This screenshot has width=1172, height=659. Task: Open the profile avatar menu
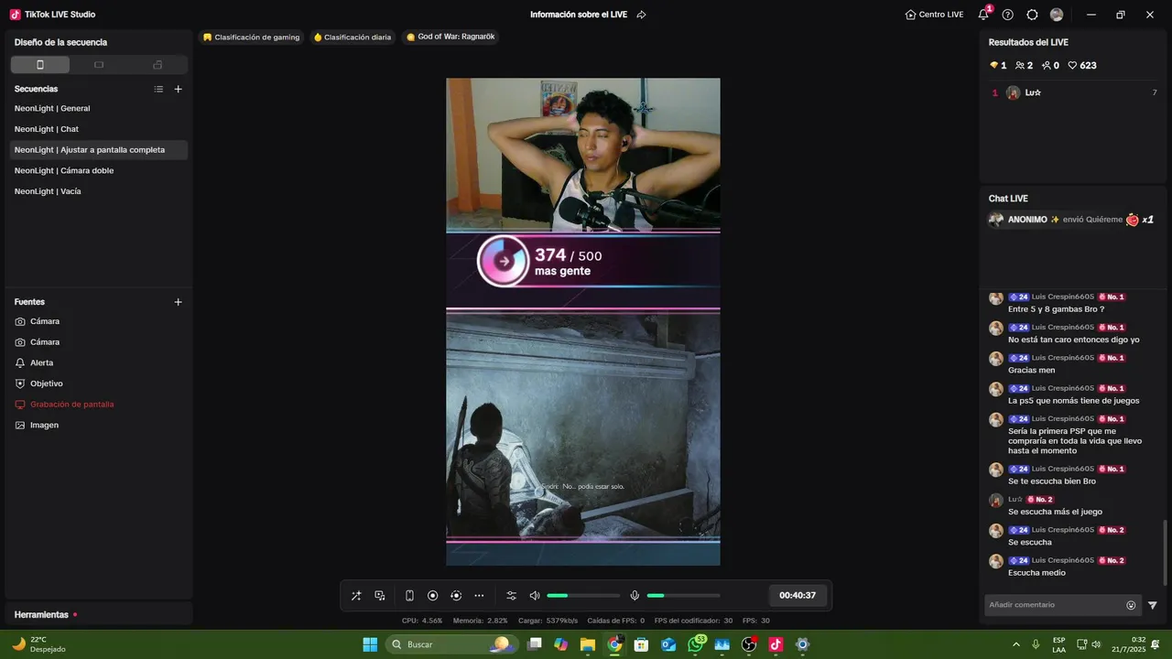(1057, 15)
